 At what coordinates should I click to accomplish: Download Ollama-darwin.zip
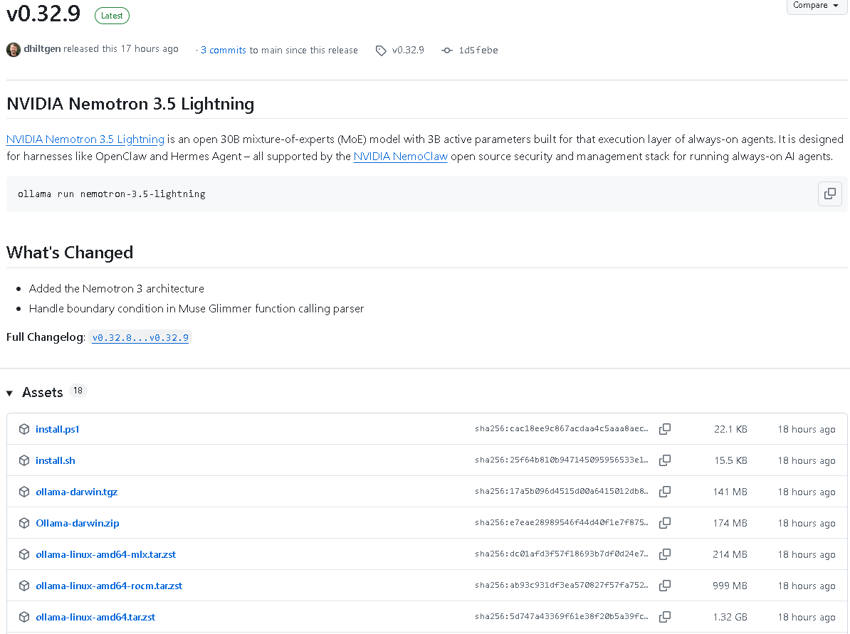[x=78, y=523]
